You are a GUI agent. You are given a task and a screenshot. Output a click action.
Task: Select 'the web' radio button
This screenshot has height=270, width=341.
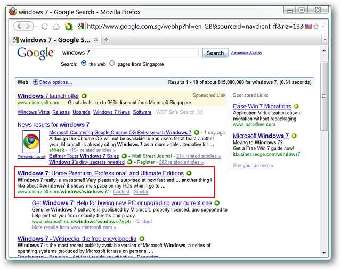coord(84,63)
